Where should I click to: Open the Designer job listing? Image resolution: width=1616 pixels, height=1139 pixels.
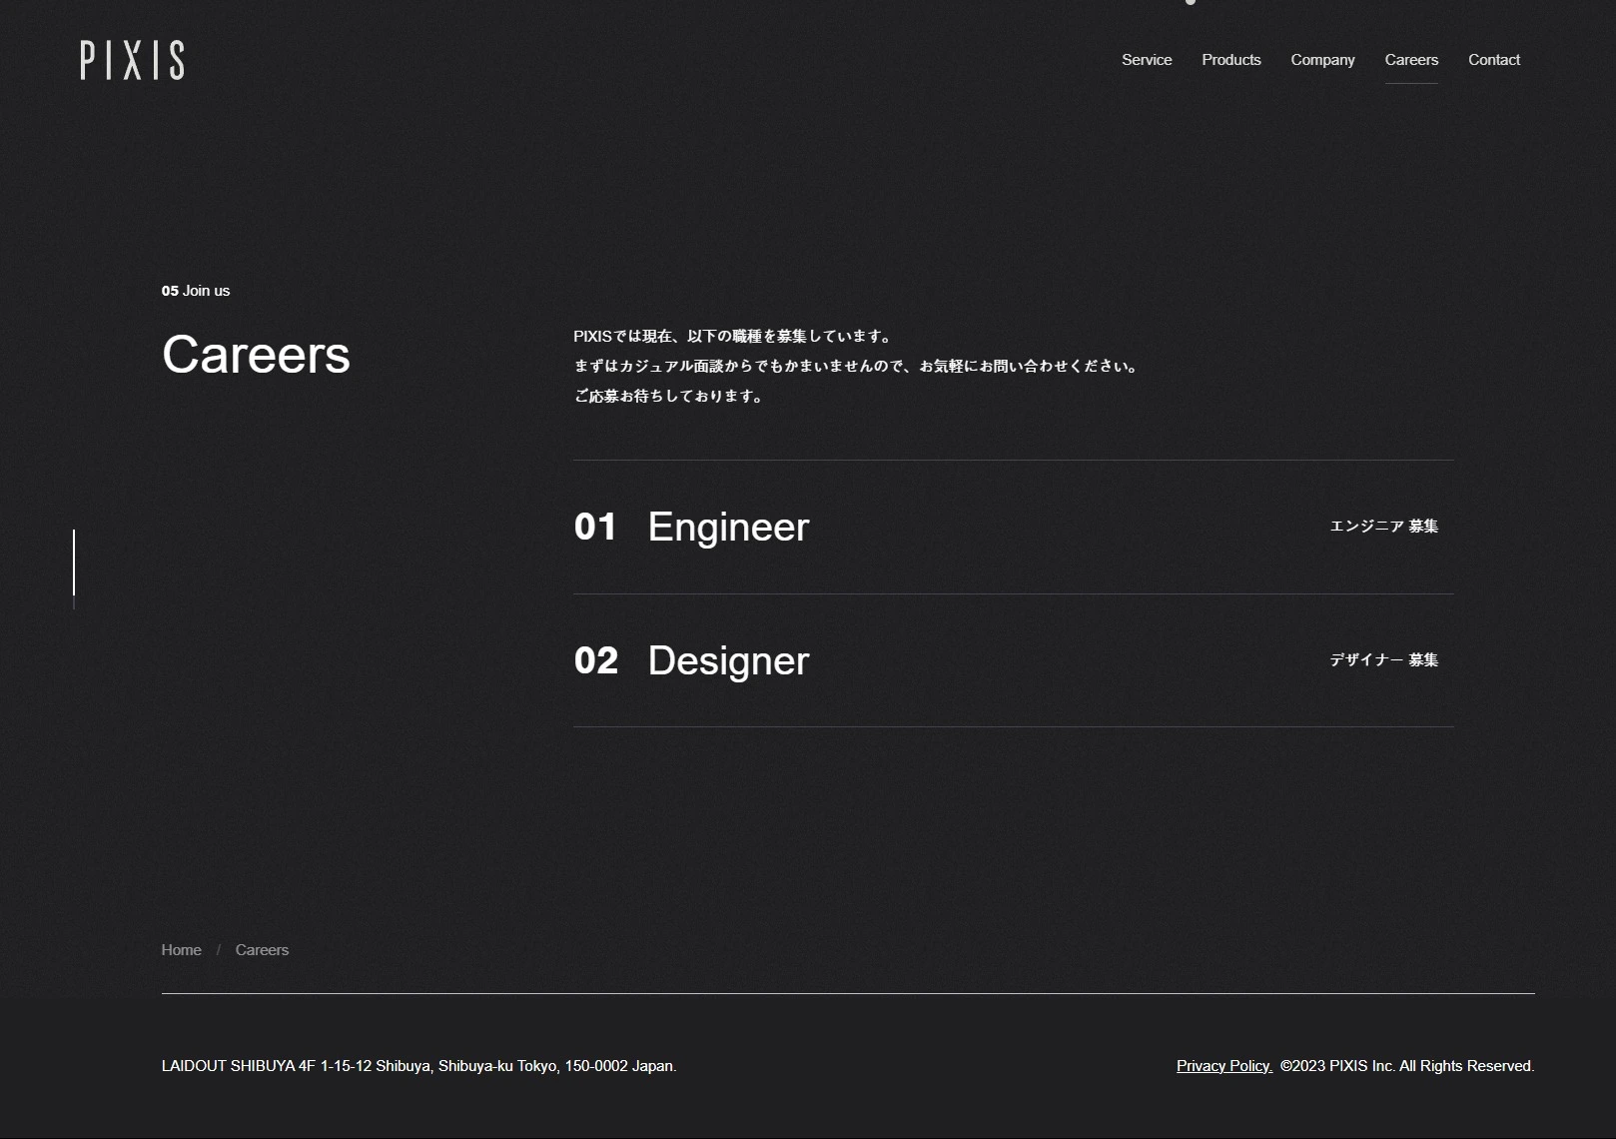728,660
